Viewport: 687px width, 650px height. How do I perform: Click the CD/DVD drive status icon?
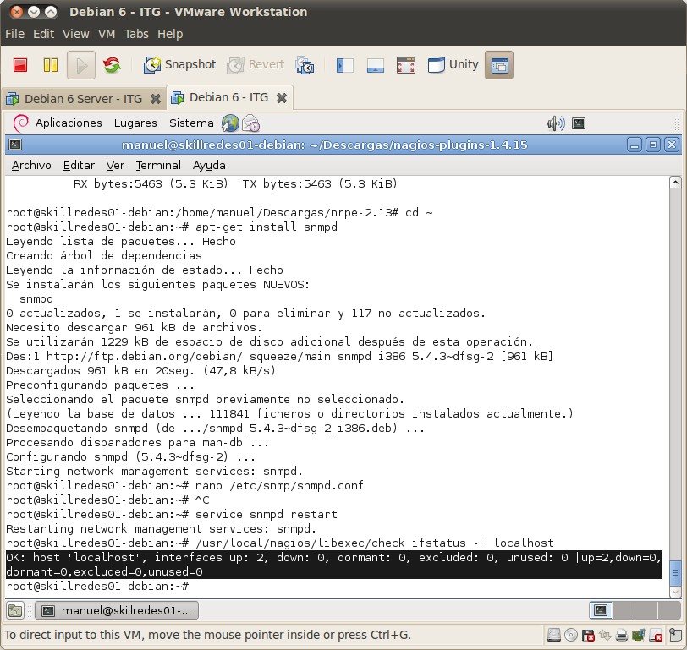pos(570,635)
